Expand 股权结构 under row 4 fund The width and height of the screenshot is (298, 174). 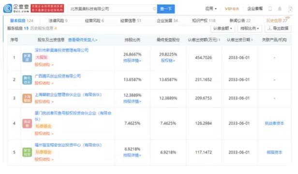click(44, 133)
